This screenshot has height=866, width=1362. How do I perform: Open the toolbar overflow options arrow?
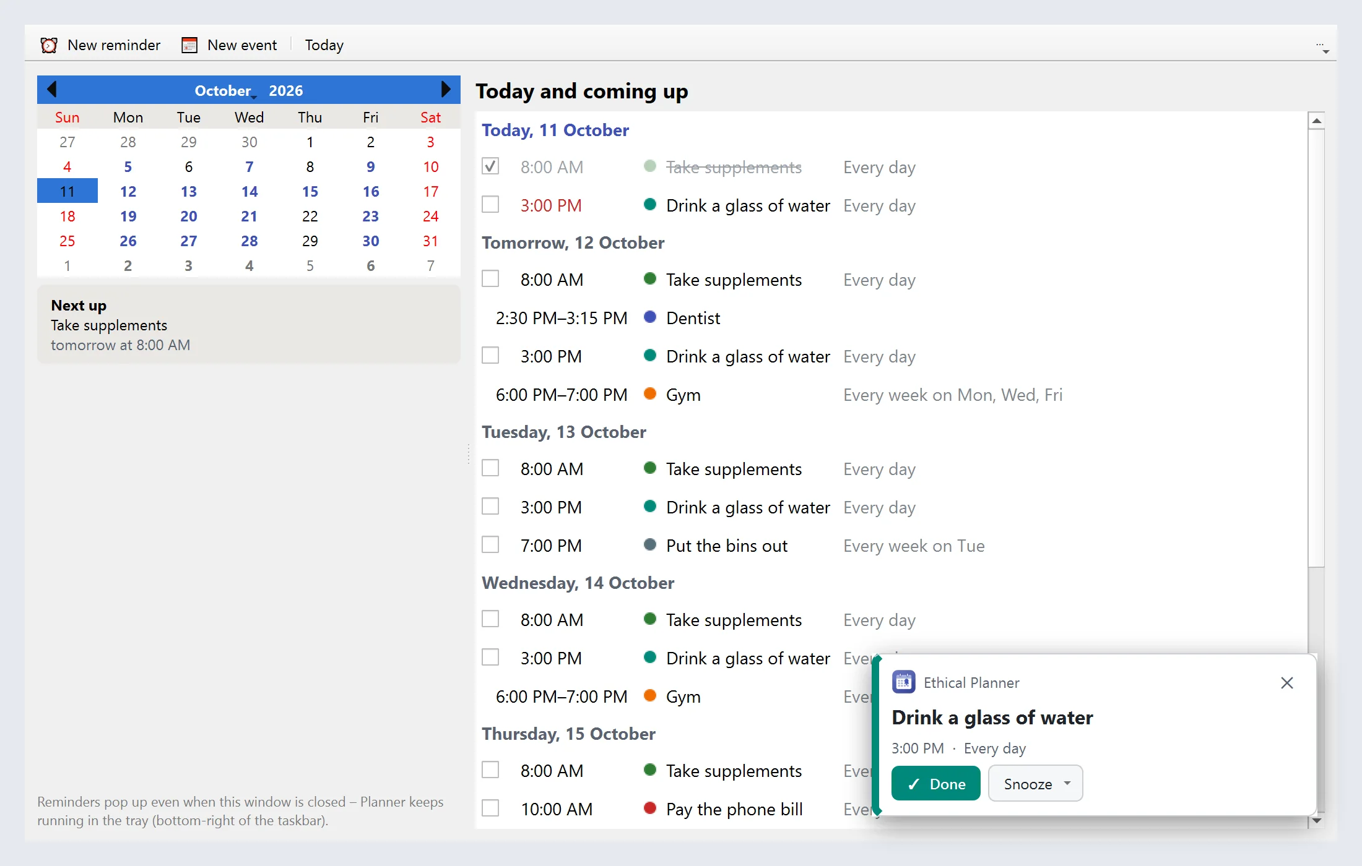tap(1322, 48)
